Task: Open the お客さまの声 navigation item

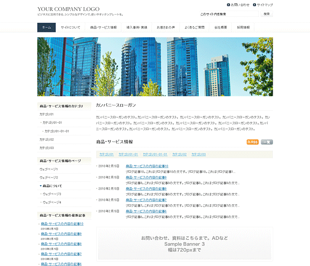Action: 166,28
